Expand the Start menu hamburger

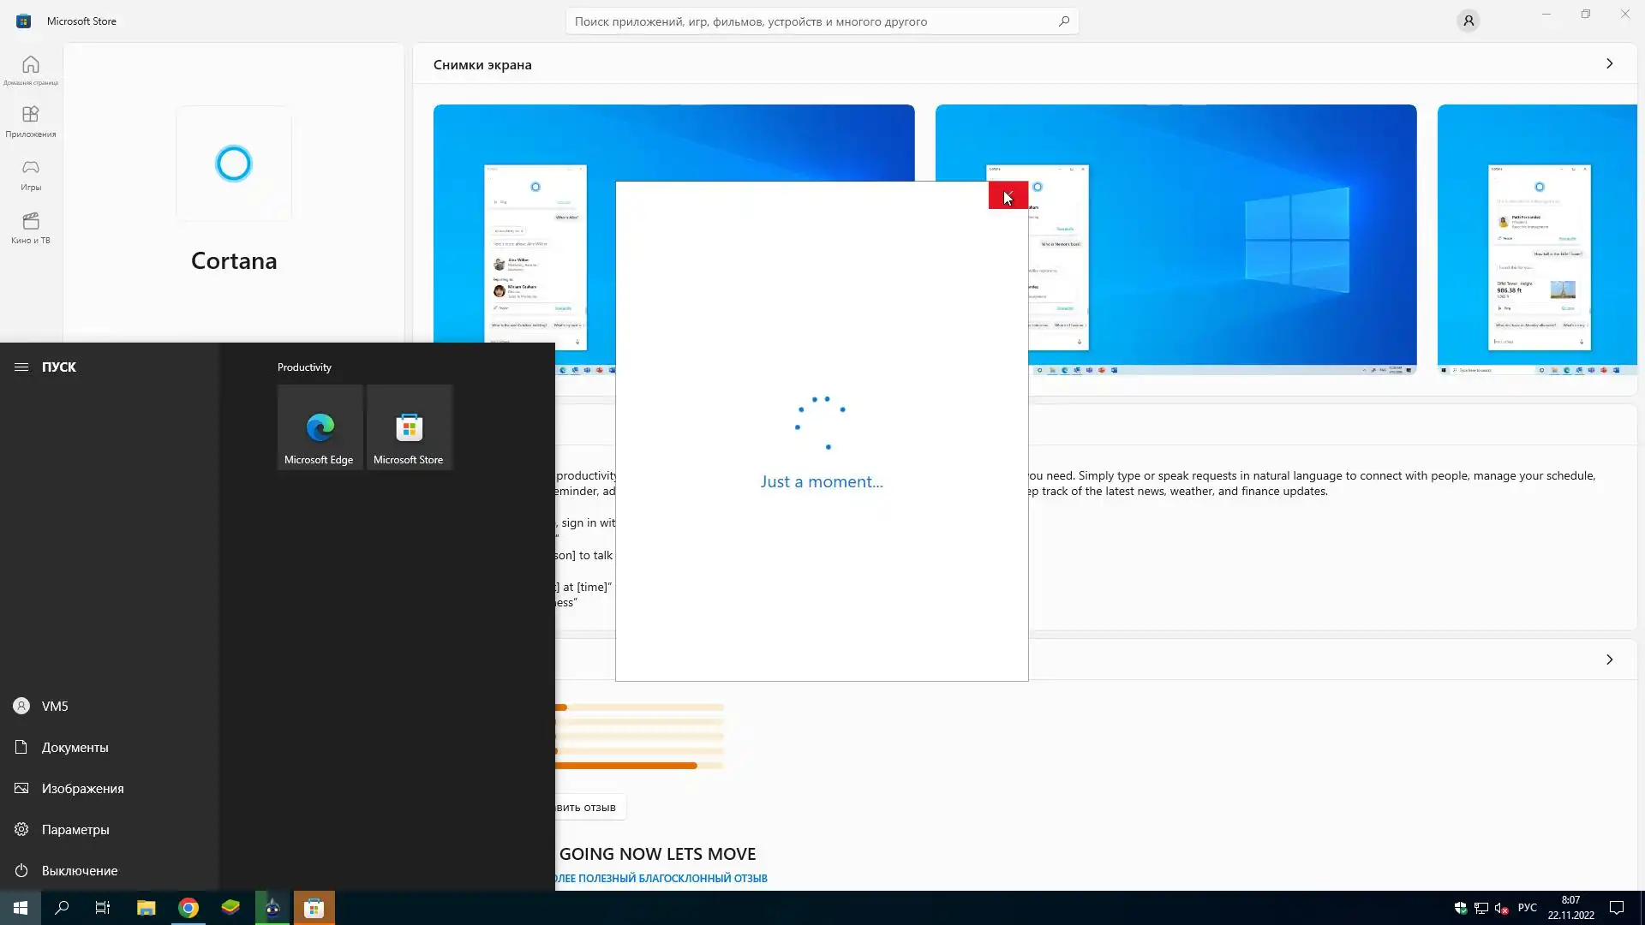click(x=21, y=367)
